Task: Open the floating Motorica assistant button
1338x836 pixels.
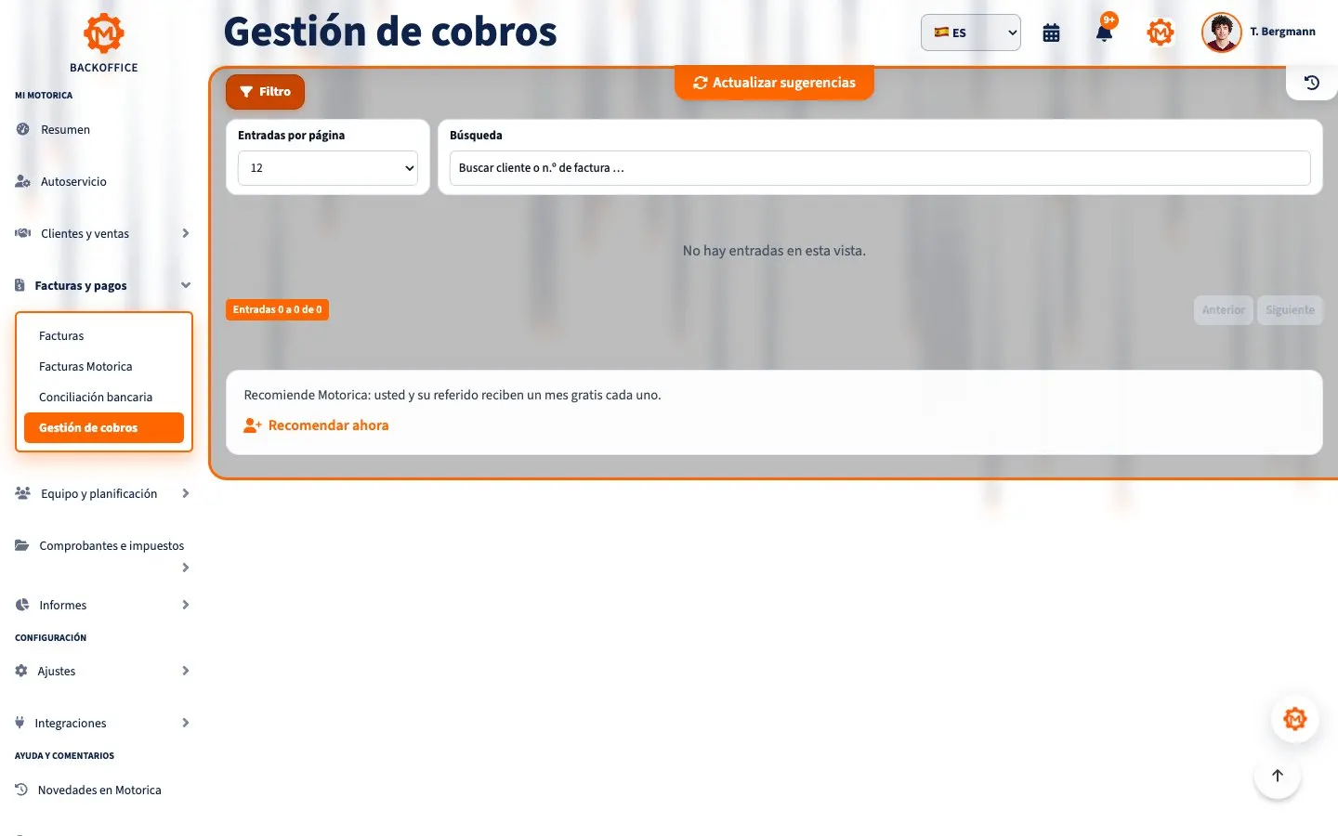Action: tap(1294, 719)
